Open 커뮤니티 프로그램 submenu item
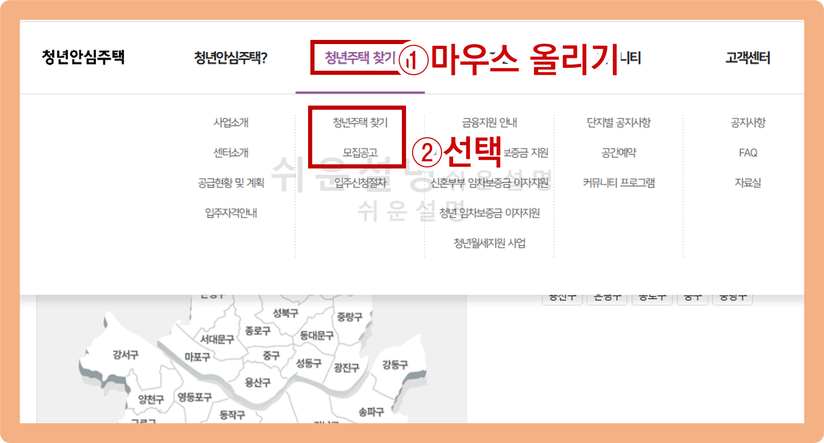824x443 pixels. coord(618,183)
